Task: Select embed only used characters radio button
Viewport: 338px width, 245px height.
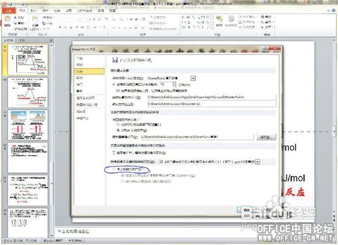Action: coord(123,175)
